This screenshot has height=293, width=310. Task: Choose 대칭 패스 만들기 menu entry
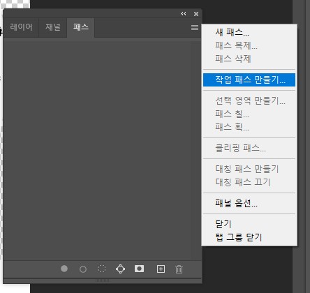click(x=249, y=169)
